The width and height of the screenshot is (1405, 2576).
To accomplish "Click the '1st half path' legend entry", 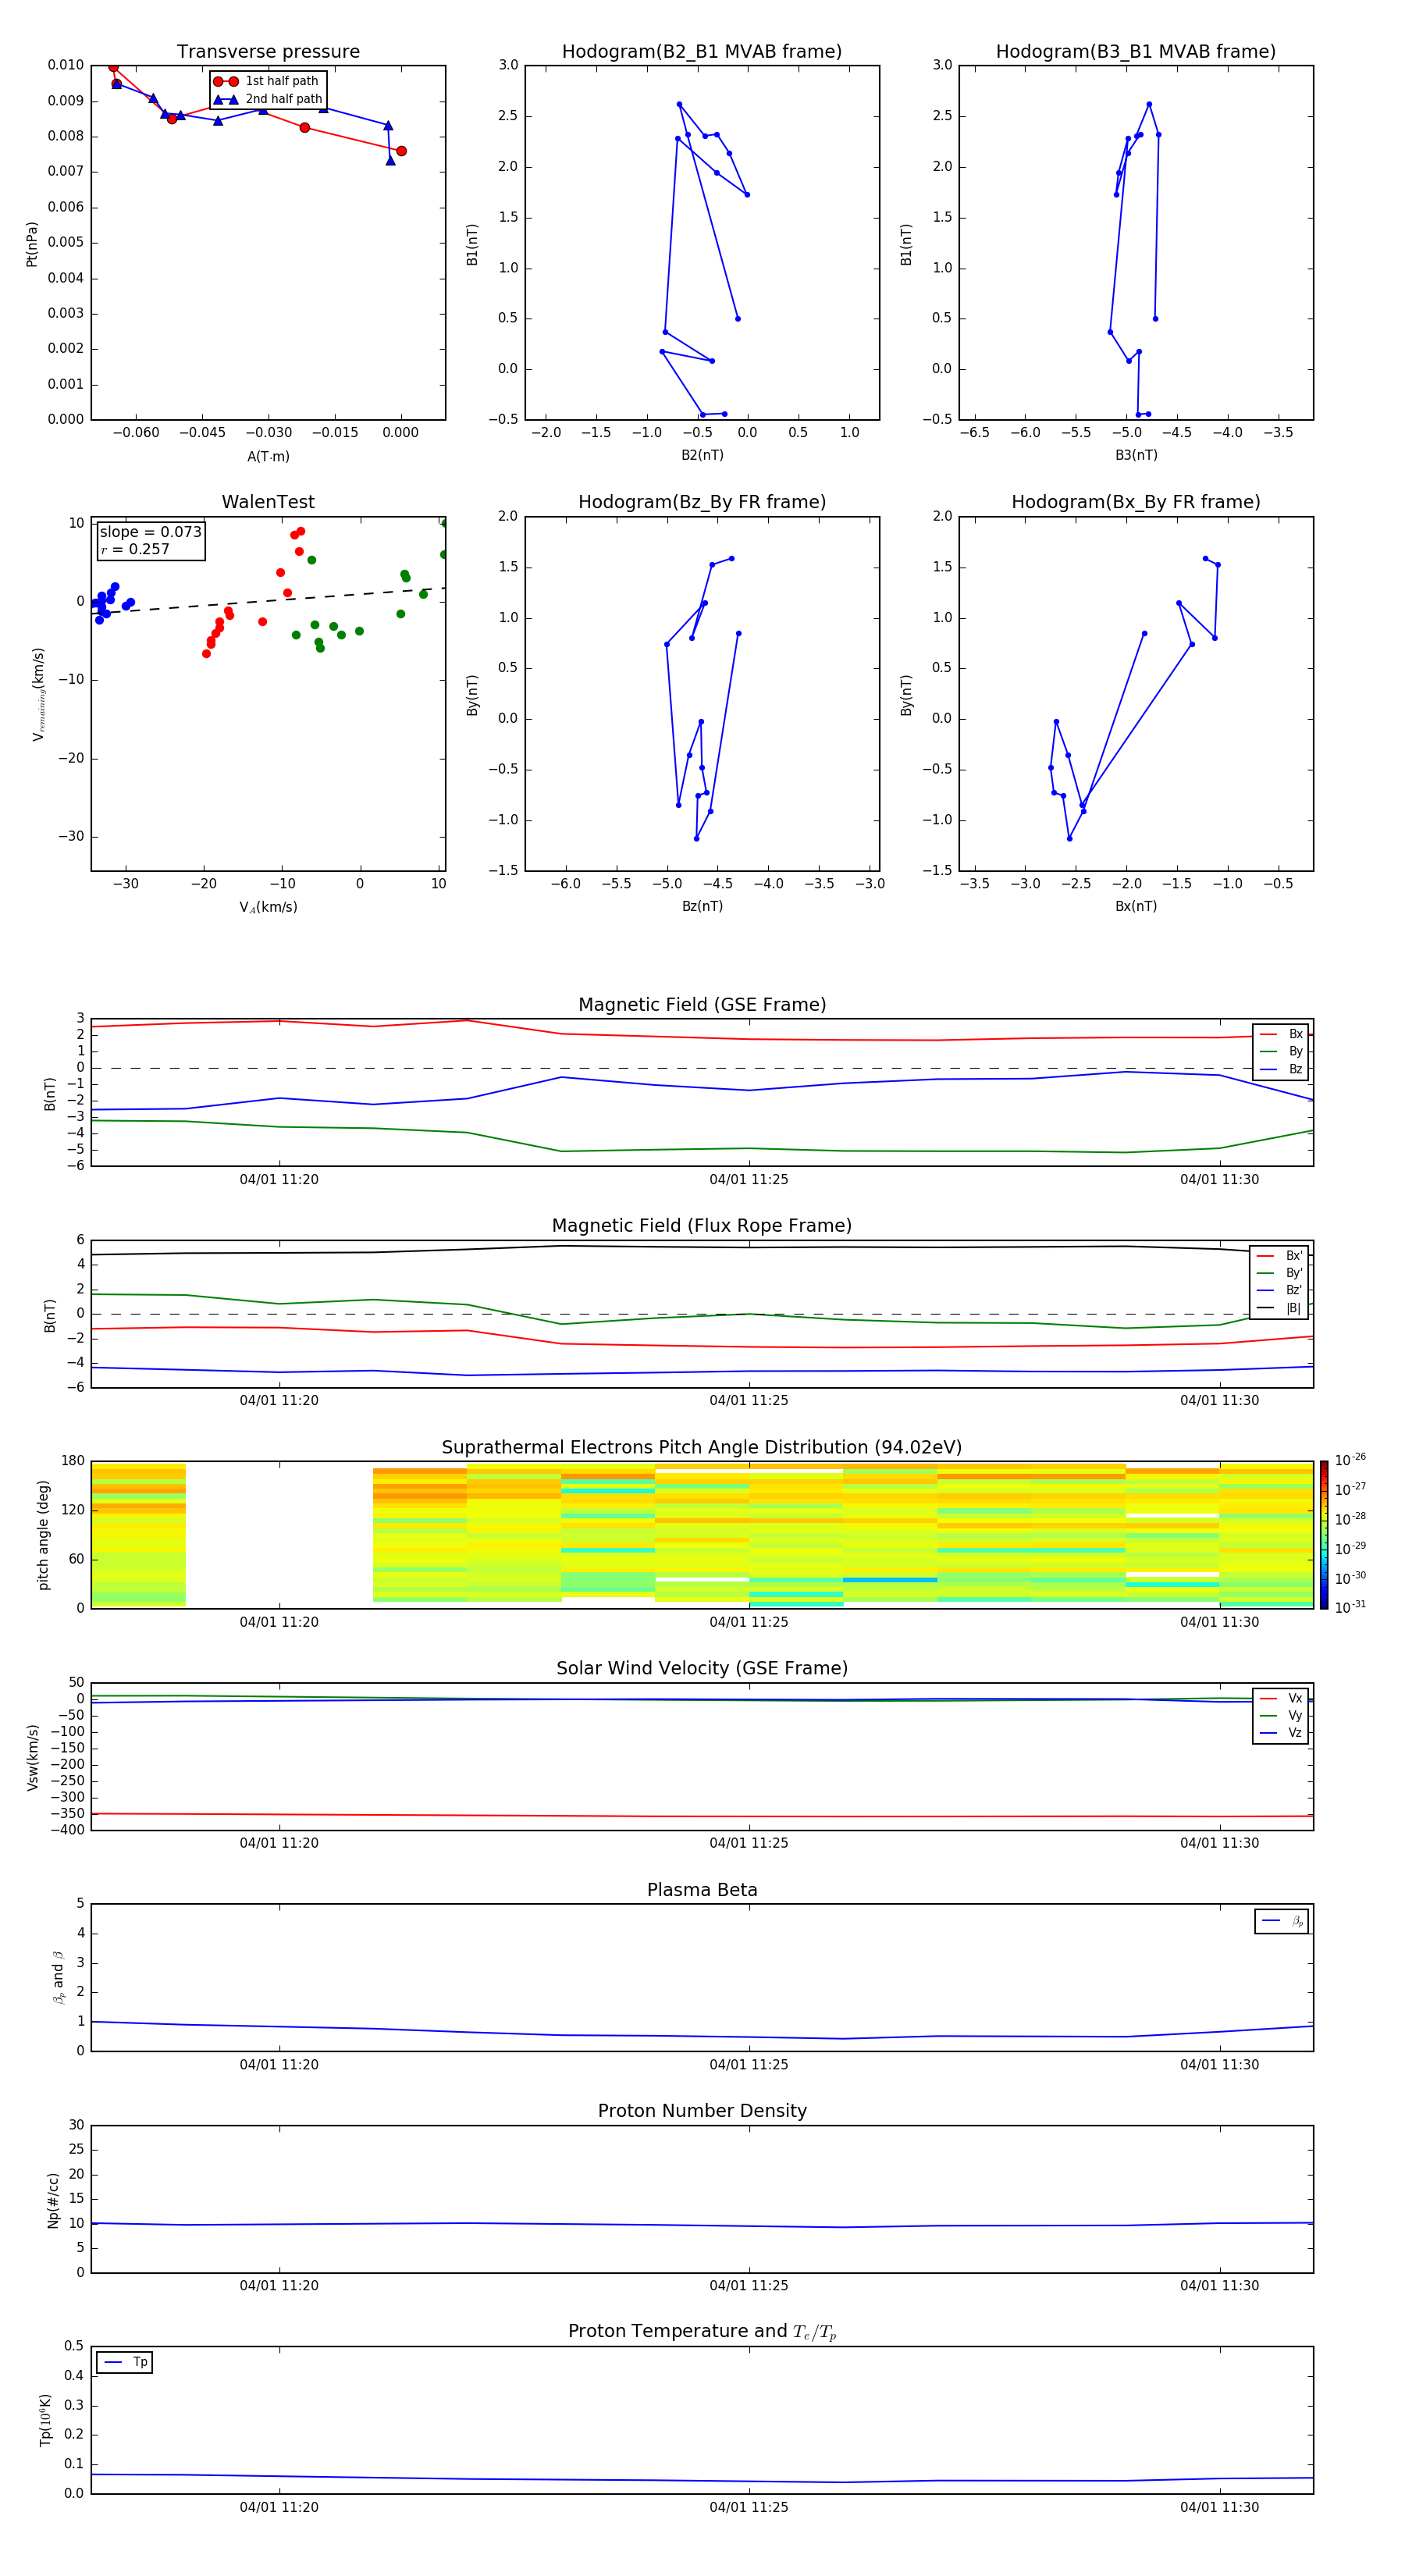I will coord(266,81).
